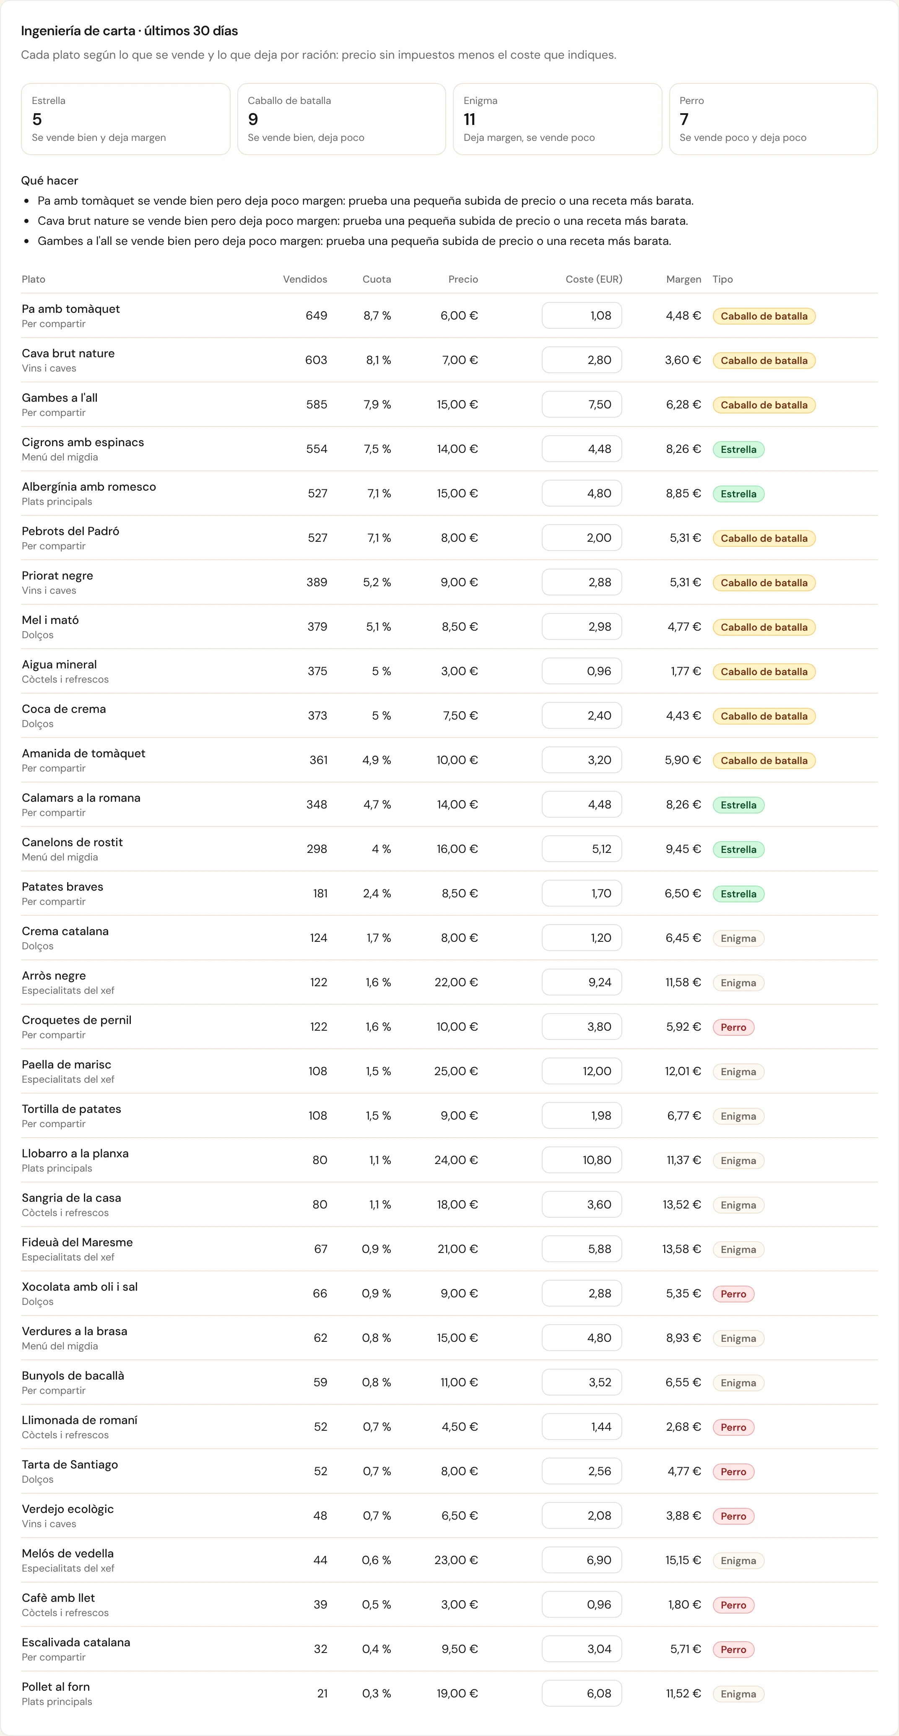Open the Caballo de batalla summary card
Screen dimensions: 899x1736
tap(342, 119)
